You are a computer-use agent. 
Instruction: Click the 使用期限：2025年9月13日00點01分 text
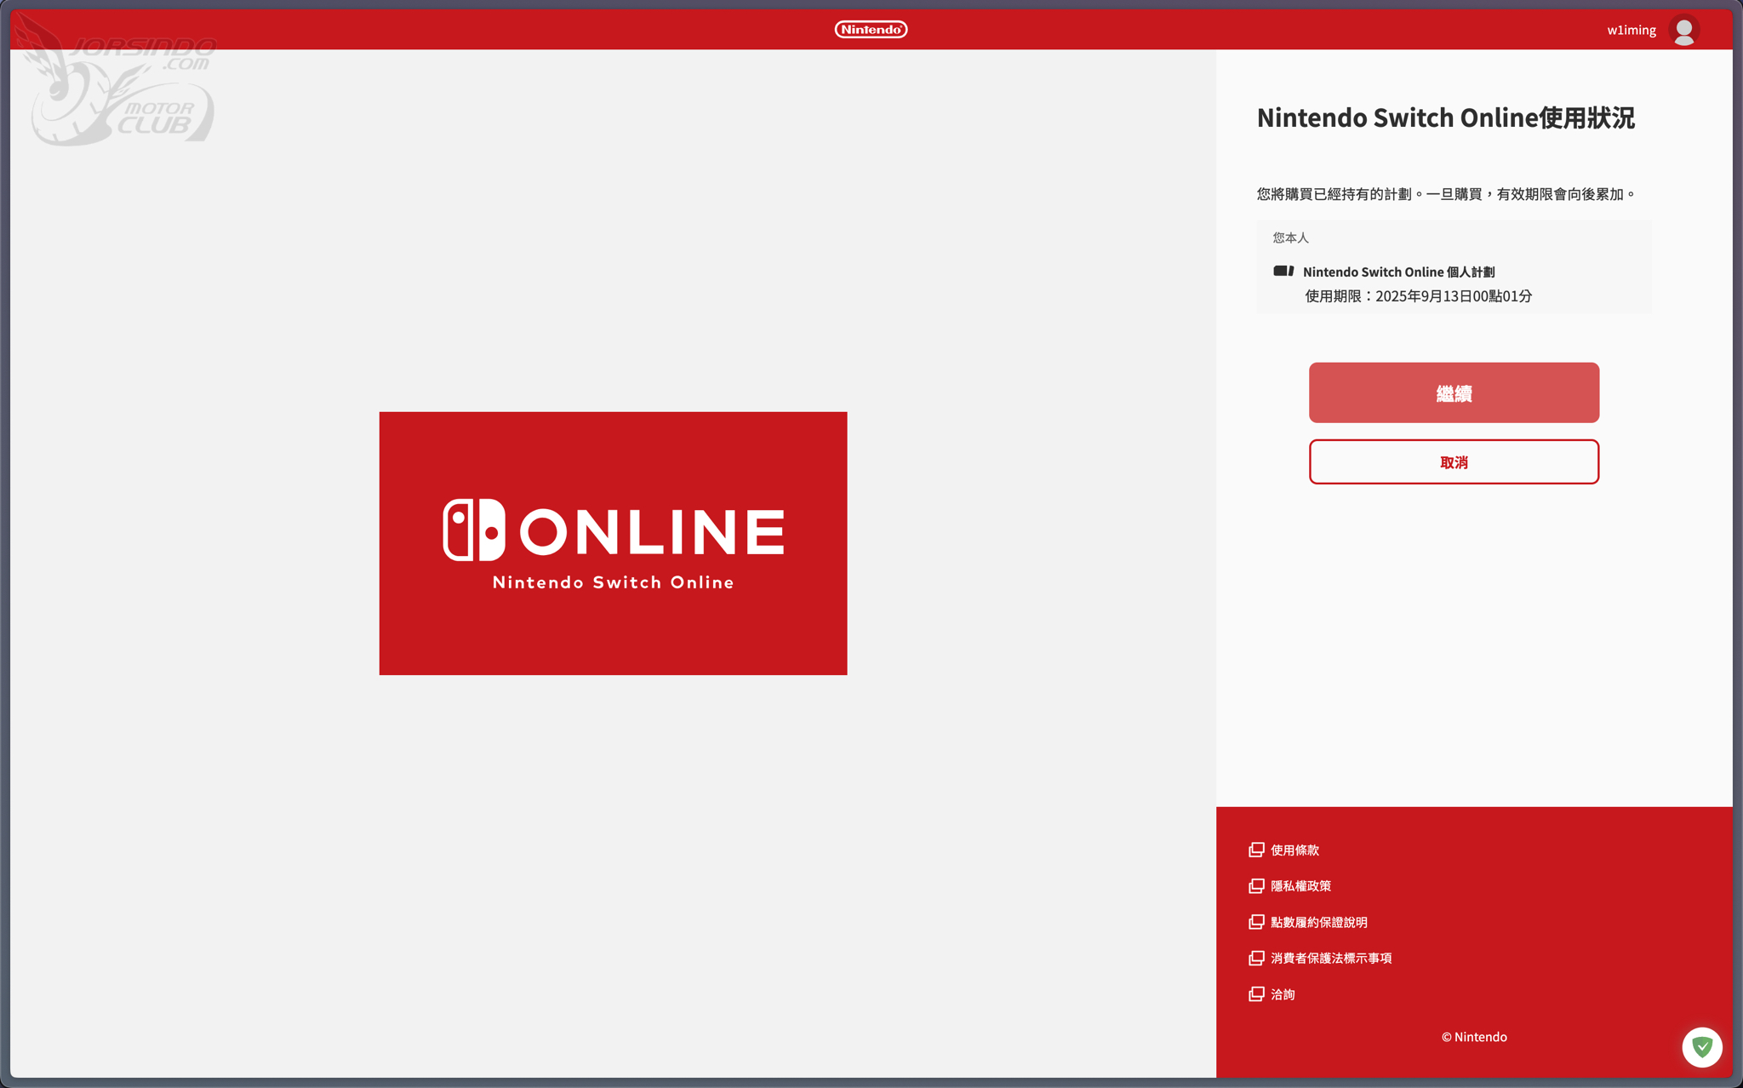point(1418,296)
